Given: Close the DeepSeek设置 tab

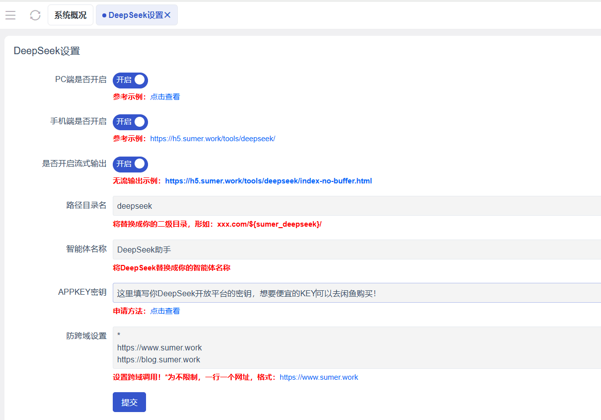Looking at the screenshot, I should click(167, 15).
